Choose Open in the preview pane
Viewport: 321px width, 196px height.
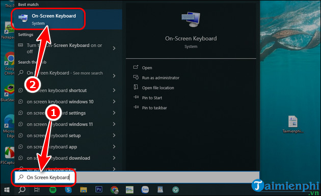147,68
